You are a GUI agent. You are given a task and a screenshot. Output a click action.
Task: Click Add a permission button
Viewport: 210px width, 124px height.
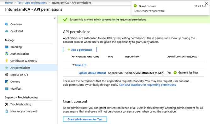click(80, 50)
